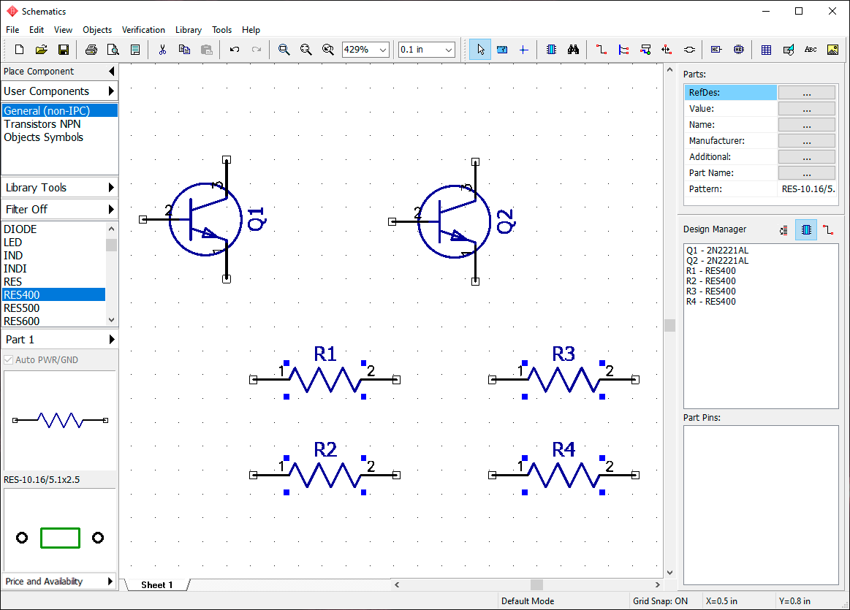Image resolution: width=850 pixels, height=610 pixels.
Task: Open the File menu
Action: (x=12, y=30)
